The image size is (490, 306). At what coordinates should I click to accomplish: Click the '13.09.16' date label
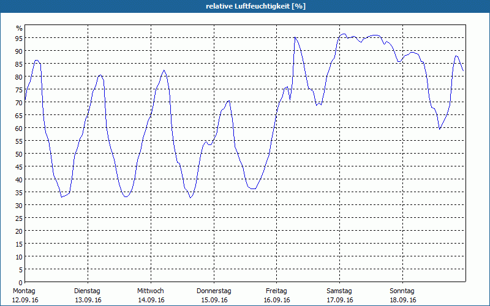tap(88, 300)
